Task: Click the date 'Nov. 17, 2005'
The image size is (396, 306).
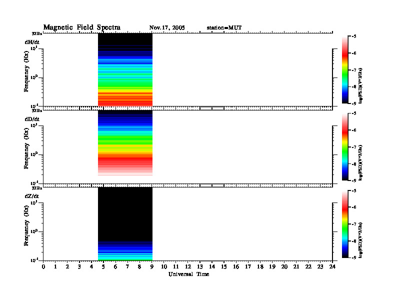Action: tap(167, 27)
